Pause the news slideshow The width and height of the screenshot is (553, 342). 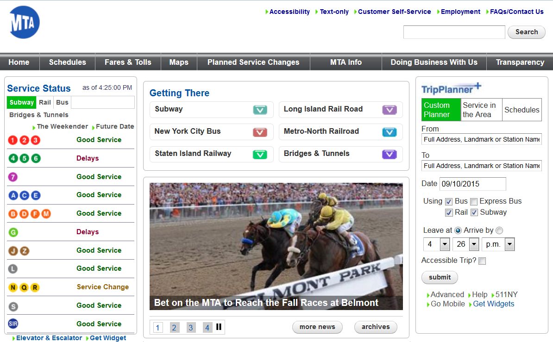click(x=219, y=327)
